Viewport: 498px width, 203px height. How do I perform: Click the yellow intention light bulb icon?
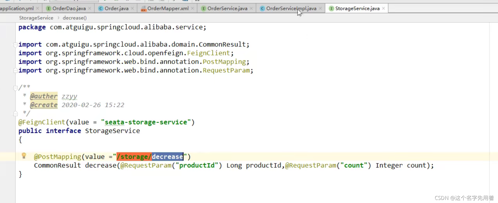point(24,156)
